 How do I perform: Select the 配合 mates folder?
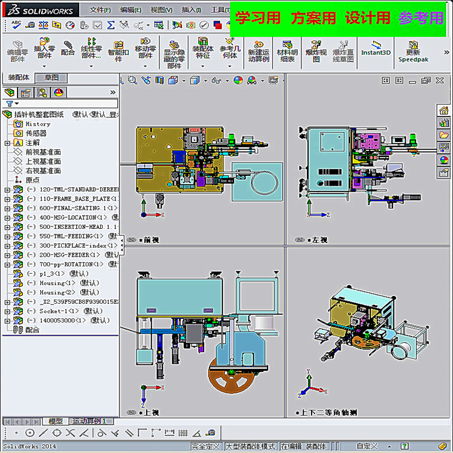coord(32,330)
